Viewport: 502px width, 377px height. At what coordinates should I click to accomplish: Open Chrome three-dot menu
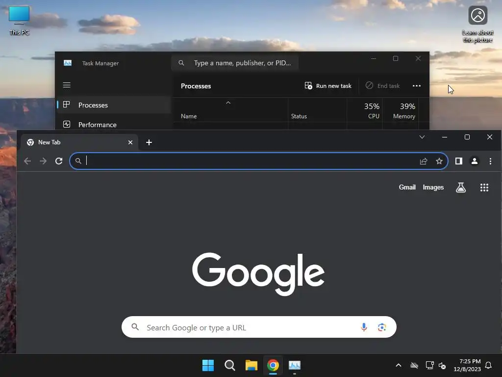point(490,161)
